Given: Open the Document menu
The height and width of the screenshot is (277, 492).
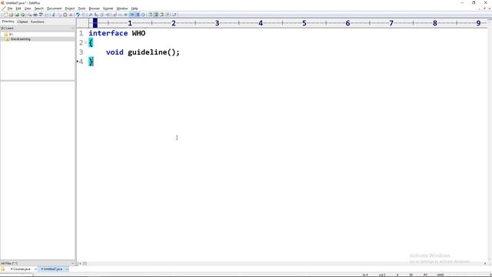Looking at the screenshot, I should [x=55, y=8].
